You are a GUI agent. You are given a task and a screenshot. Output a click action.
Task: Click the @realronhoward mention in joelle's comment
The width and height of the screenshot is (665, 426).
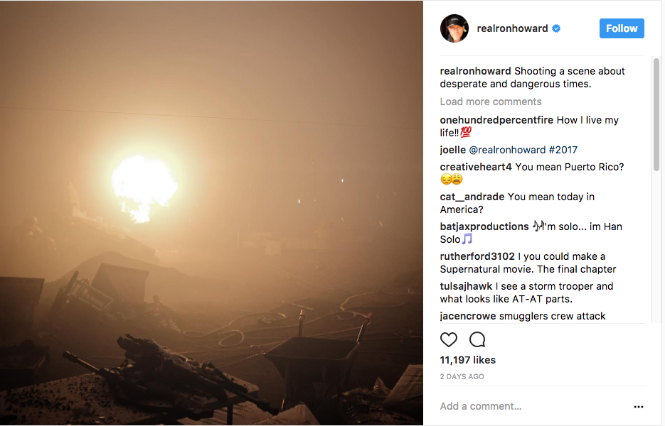click(507, 150)
